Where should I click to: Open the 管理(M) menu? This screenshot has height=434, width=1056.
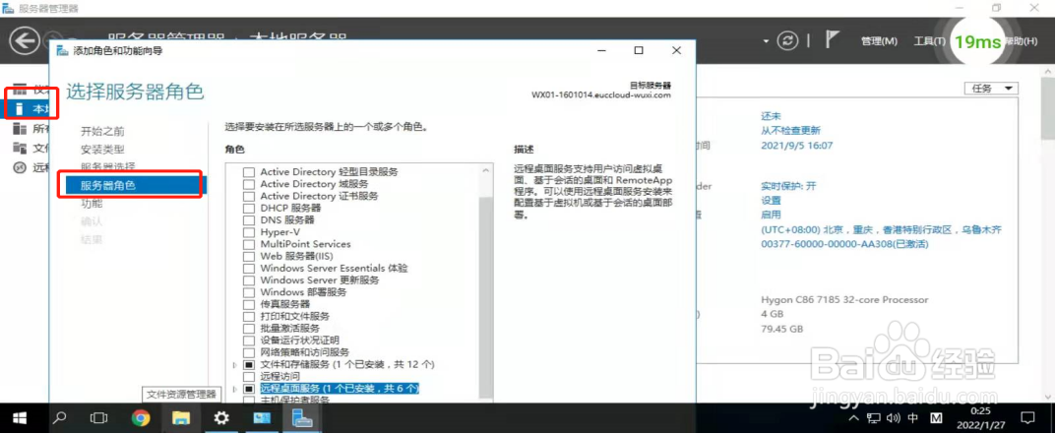[x=879, y=41]
